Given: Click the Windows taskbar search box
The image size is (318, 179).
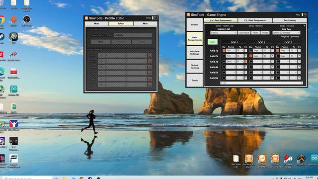Looking at the screenshot, I should point(26,178).
